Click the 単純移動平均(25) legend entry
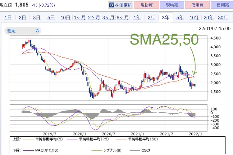 [88, 139]
